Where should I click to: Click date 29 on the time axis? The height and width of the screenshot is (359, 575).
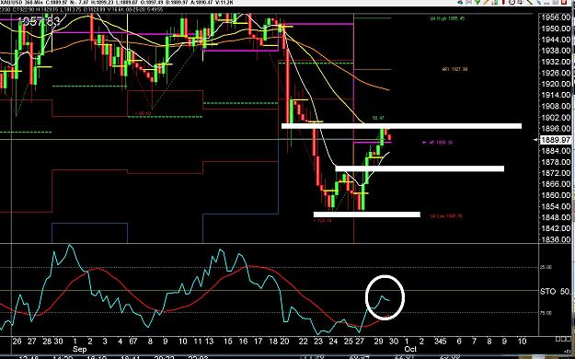(378, 342)
